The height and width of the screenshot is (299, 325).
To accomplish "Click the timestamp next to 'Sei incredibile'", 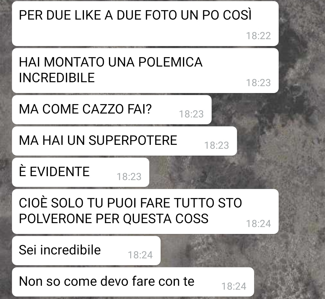I will pos(140,255).
